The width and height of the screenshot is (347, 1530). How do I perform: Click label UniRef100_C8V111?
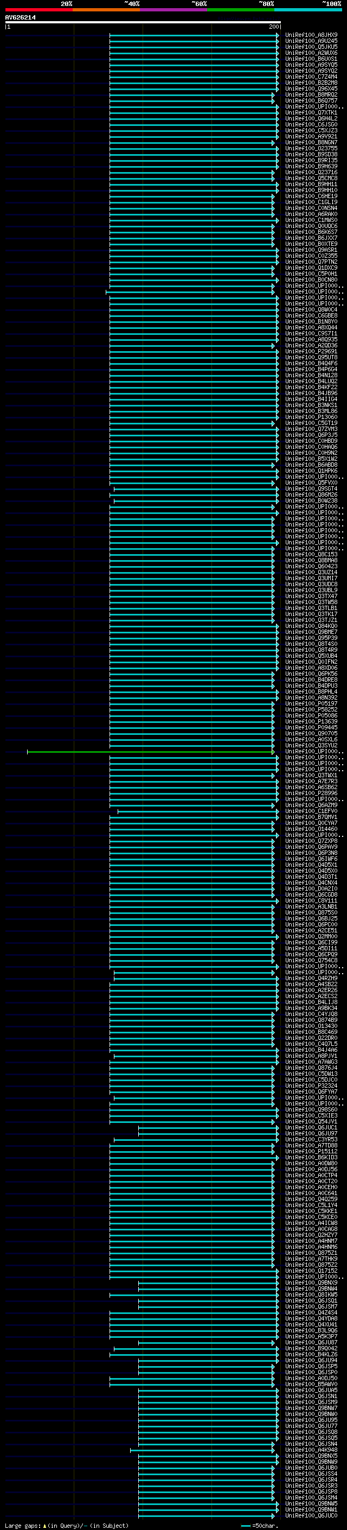(x=311, y=901)
